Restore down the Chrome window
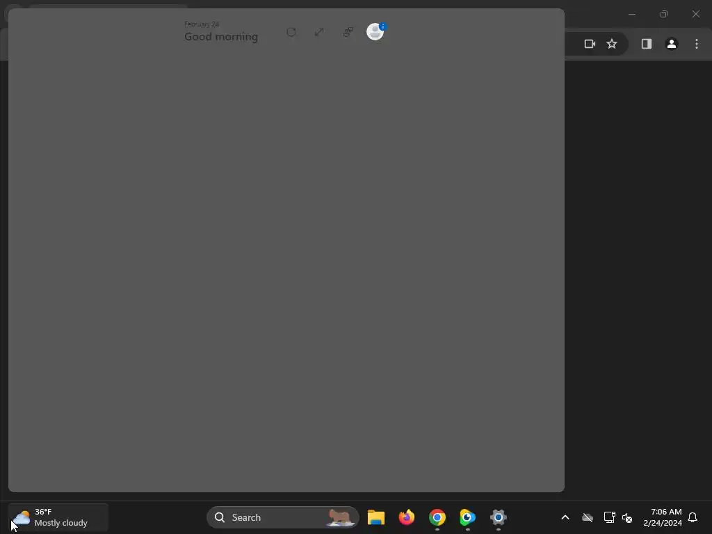 pyautogui.click(x=664, y=14)
